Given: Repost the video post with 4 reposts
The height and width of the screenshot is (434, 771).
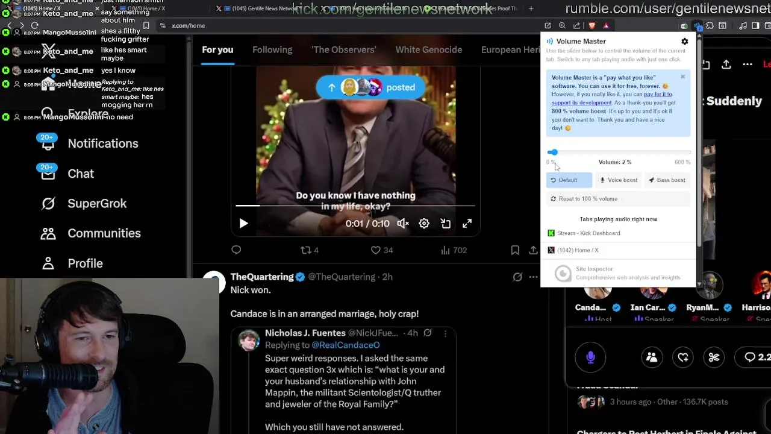Looking at the screenshot, I should coord(310,250).
